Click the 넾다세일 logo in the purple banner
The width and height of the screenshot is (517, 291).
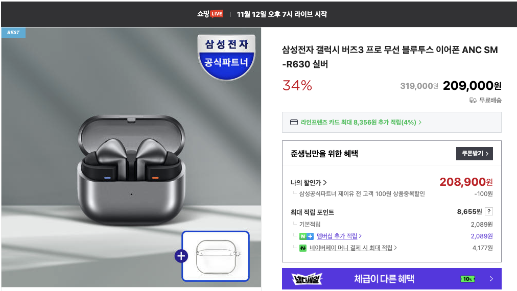click(x=307, y=279)
